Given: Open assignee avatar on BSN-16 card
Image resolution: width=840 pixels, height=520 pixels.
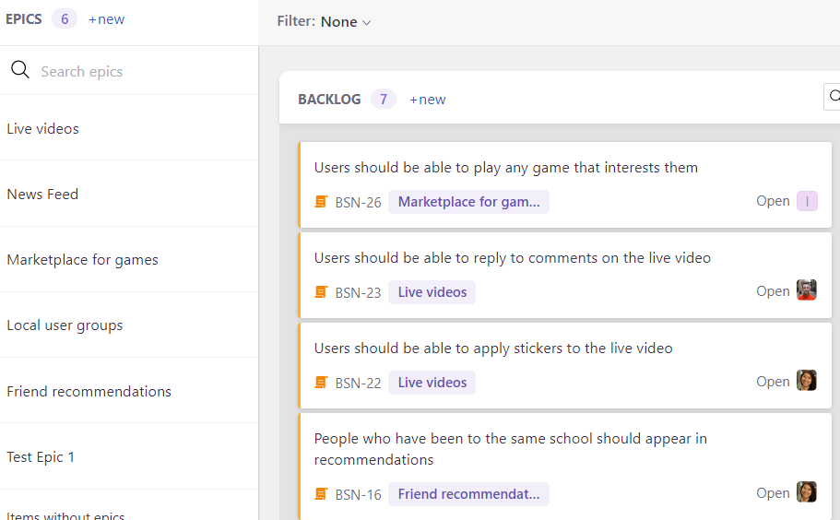Looking at the screenshot, I should click(x=806, y=492).
